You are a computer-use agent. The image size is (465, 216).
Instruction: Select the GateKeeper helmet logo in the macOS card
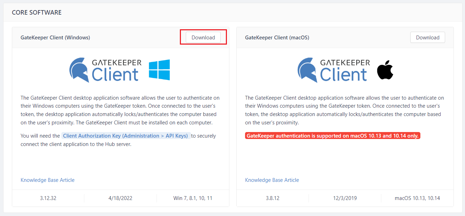coord(307,69)
